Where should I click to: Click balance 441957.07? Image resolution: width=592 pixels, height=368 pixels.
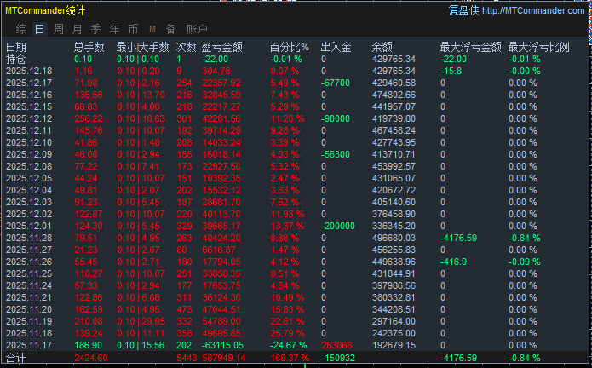pos(394,106)
